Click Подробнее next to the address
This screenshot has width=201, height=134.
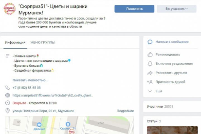click(x=125, y=111)
